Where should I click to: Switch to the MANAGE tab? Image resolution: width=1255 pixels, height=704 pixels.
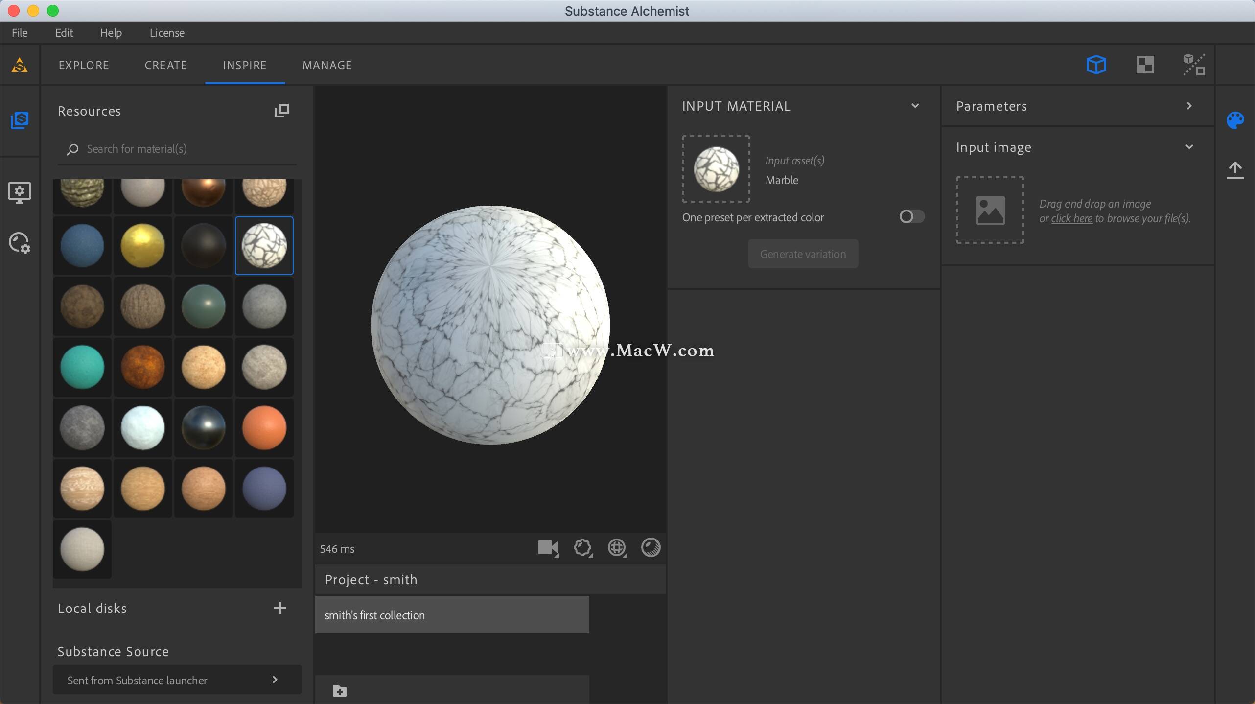coord(327,65)
